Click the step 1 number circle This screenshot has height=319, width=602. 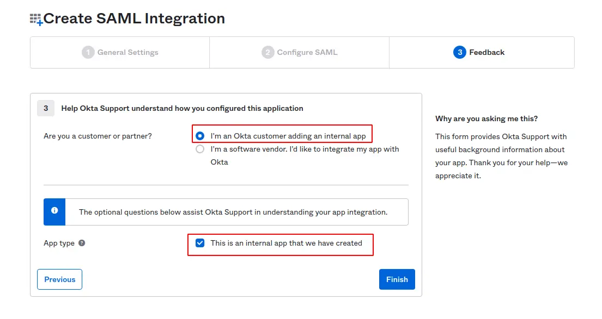pos(88,52)
